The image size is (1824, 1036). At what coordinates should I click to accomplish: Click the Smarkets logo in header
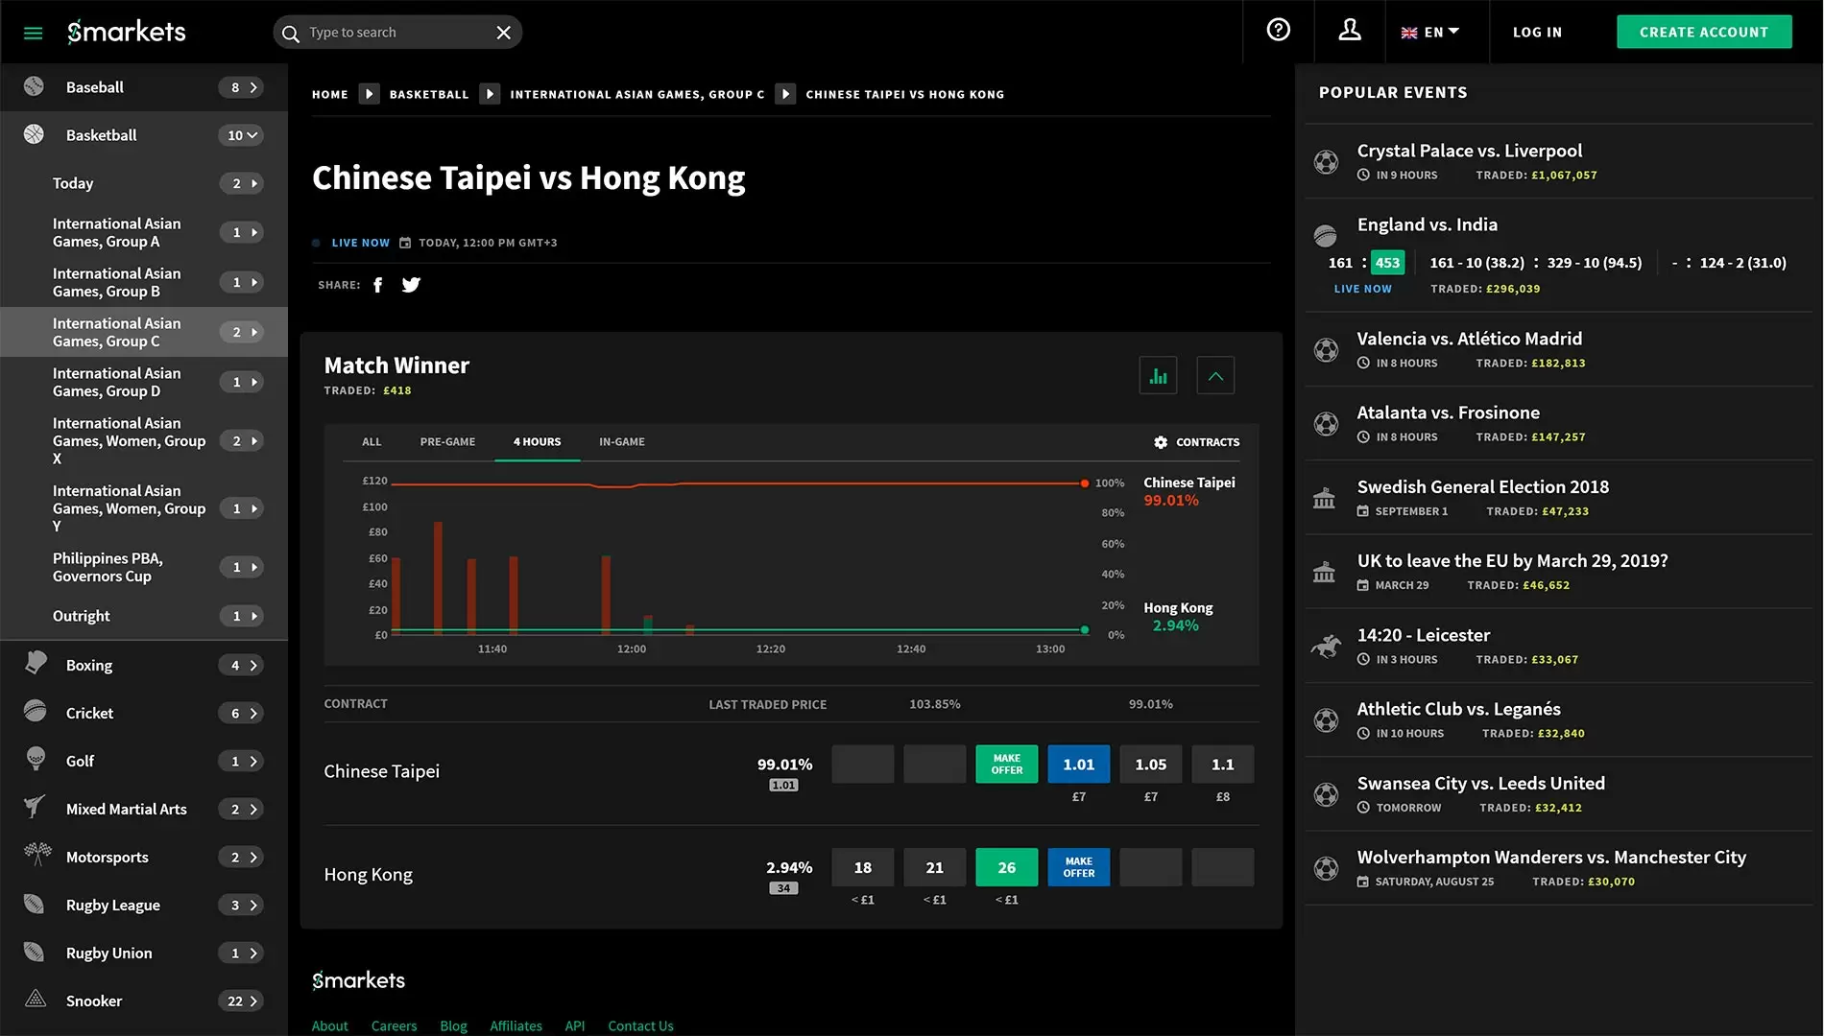point(127,32)
